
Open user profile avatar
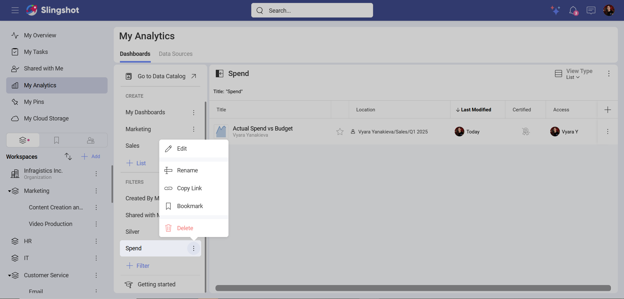pos(609,10)
